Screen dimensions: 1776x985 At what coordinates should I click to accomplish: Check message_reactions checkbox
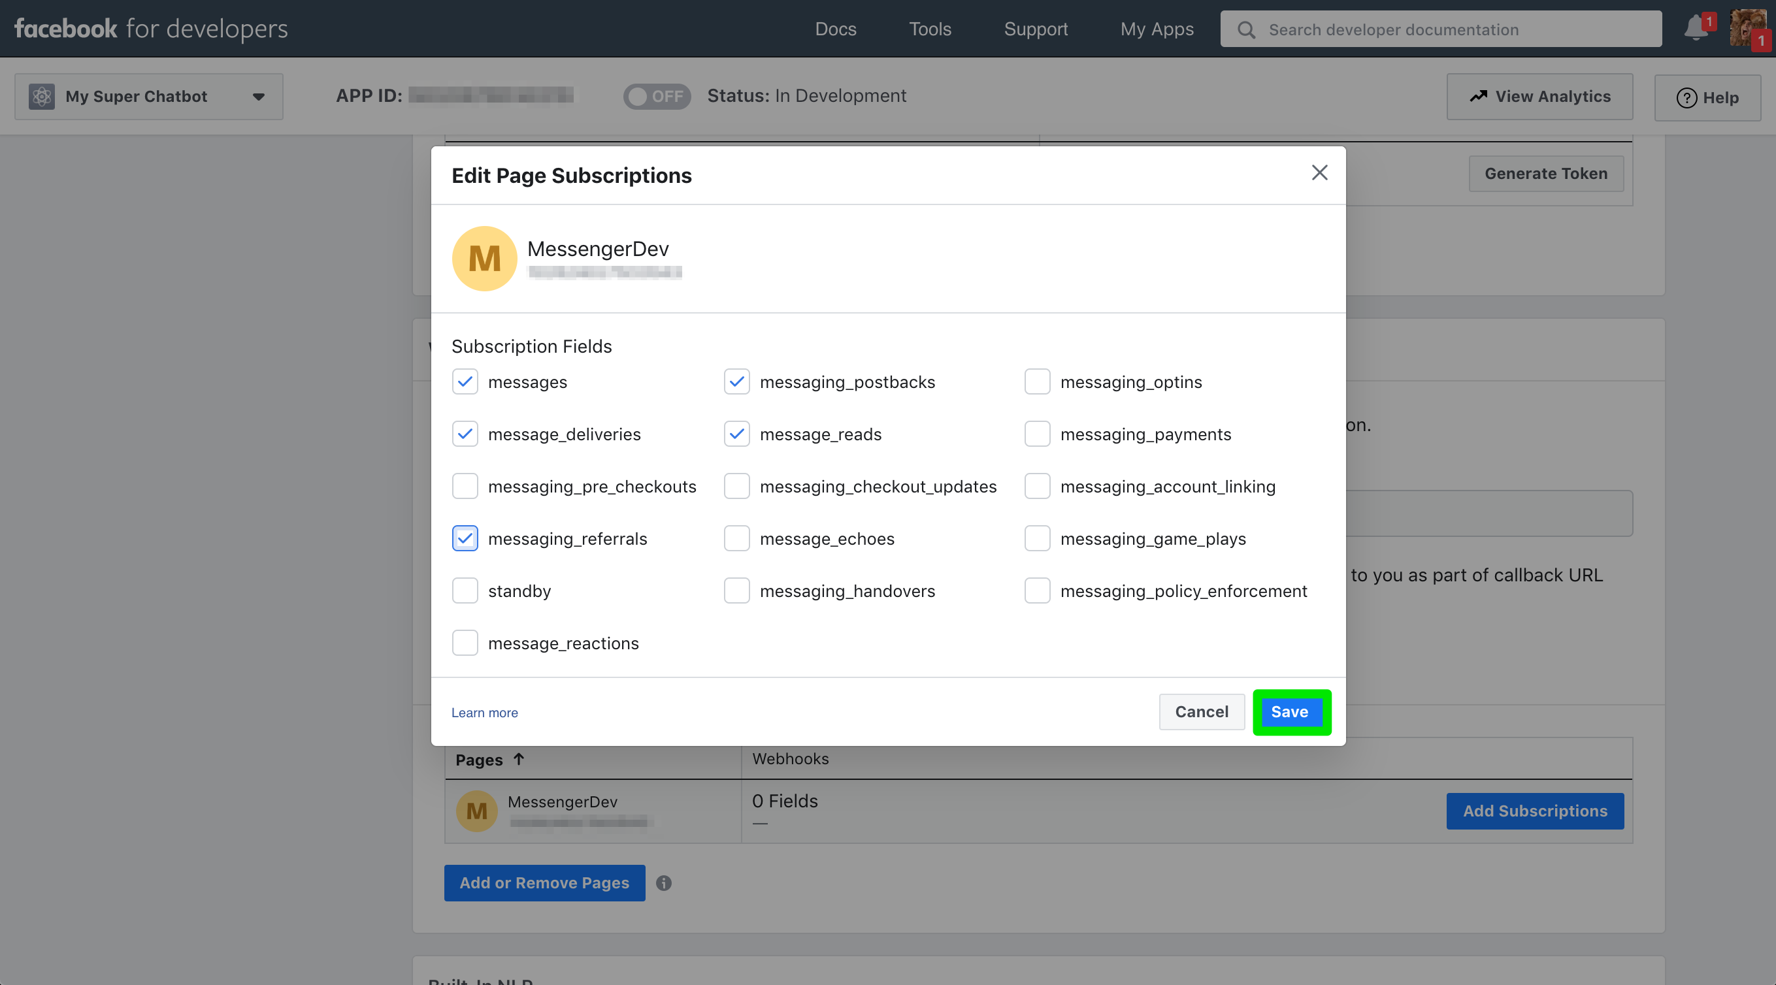coord(465,643)
